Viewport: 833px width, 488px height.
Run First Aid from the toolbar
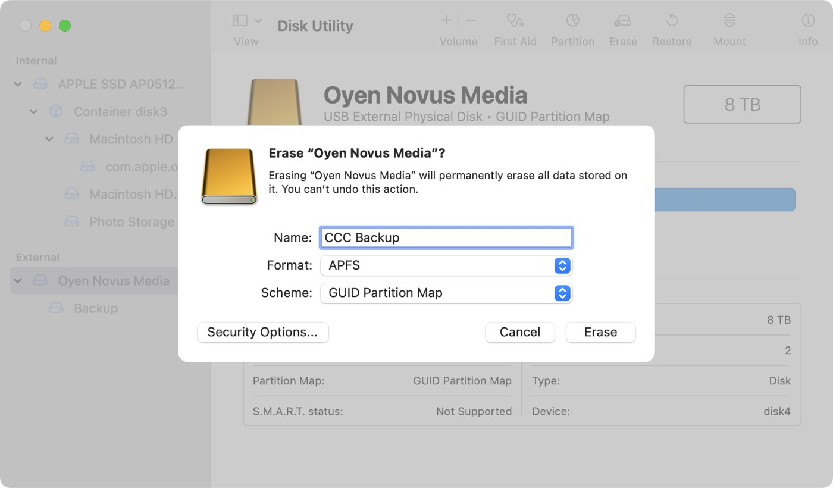[x=515, y=21]
